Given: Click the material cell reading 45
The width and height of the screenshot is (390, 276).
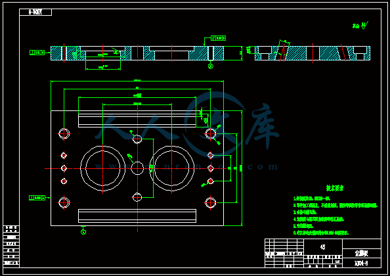Looking at the screenshot, I should (x=323, y=247).
